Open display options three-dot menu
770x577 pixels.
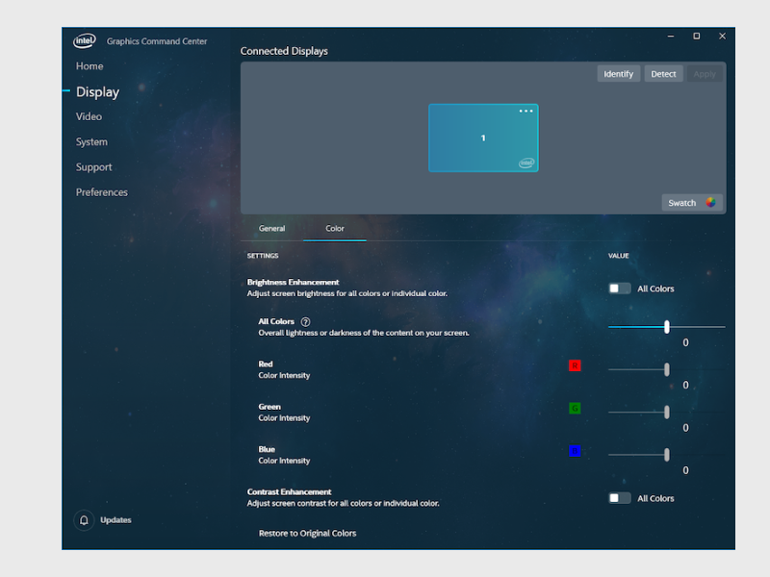click(x=526, y=112)
